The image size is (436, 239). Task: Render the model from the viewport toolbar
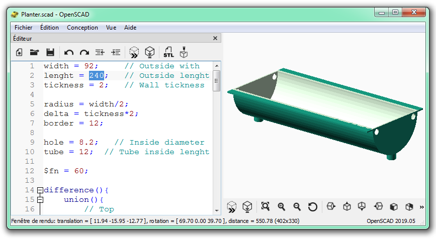coord(247,207)
